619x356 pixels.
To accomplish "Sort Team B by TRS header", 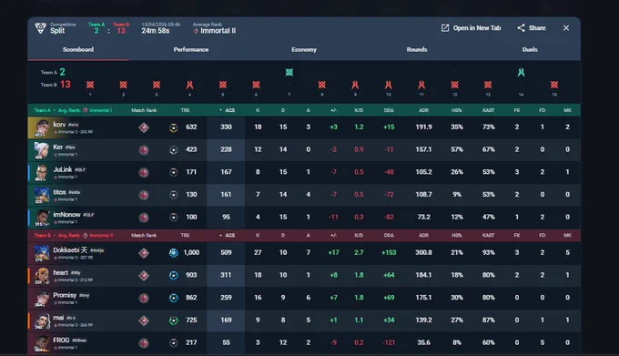I will pos(185,235).
